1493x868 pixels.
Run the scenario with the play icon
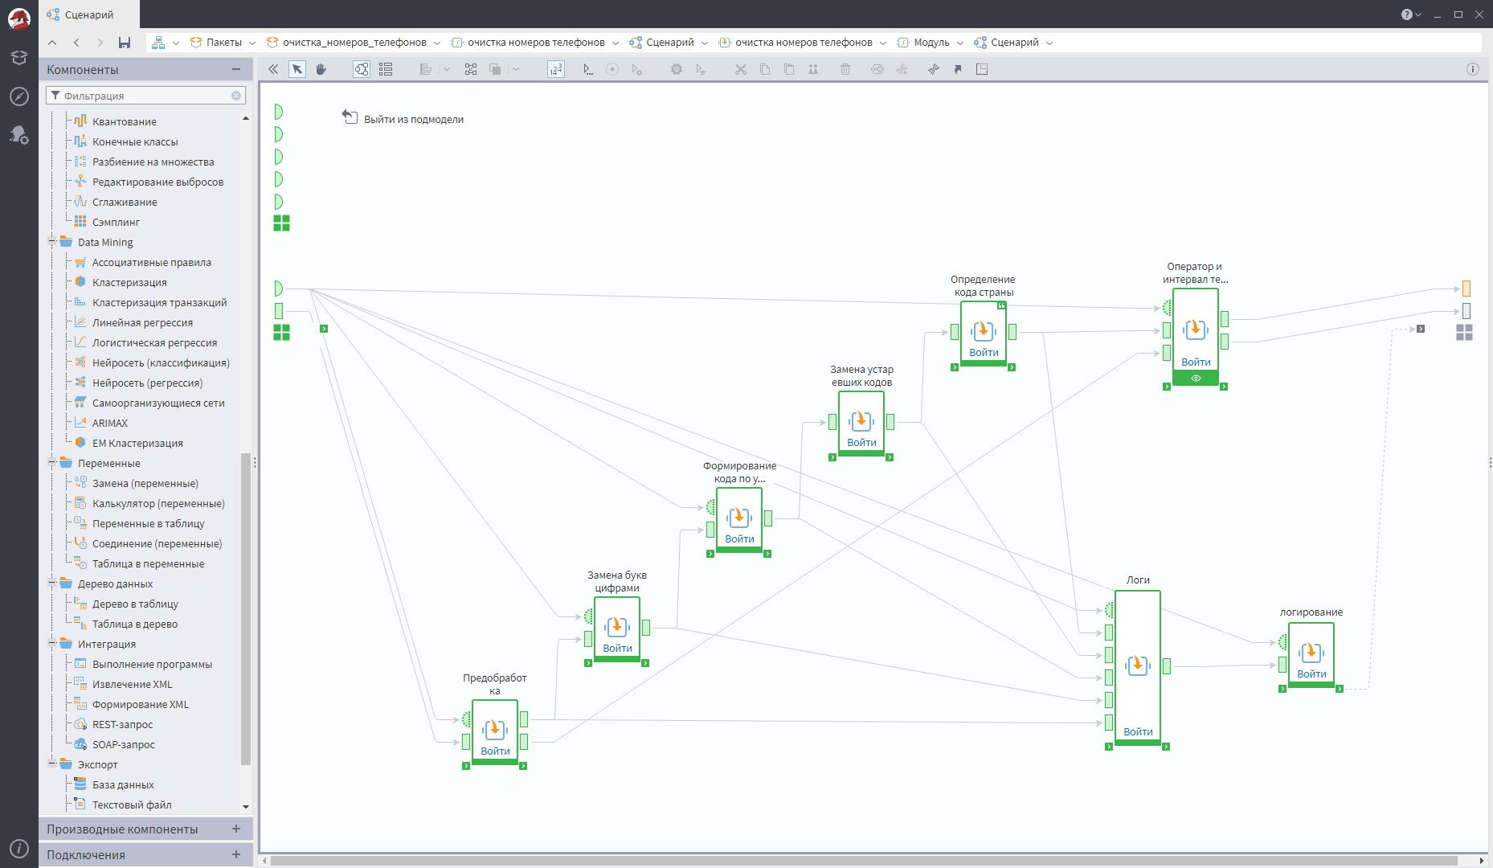coord(587,69)
